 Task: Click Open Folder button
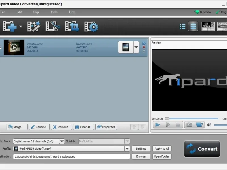162,156
